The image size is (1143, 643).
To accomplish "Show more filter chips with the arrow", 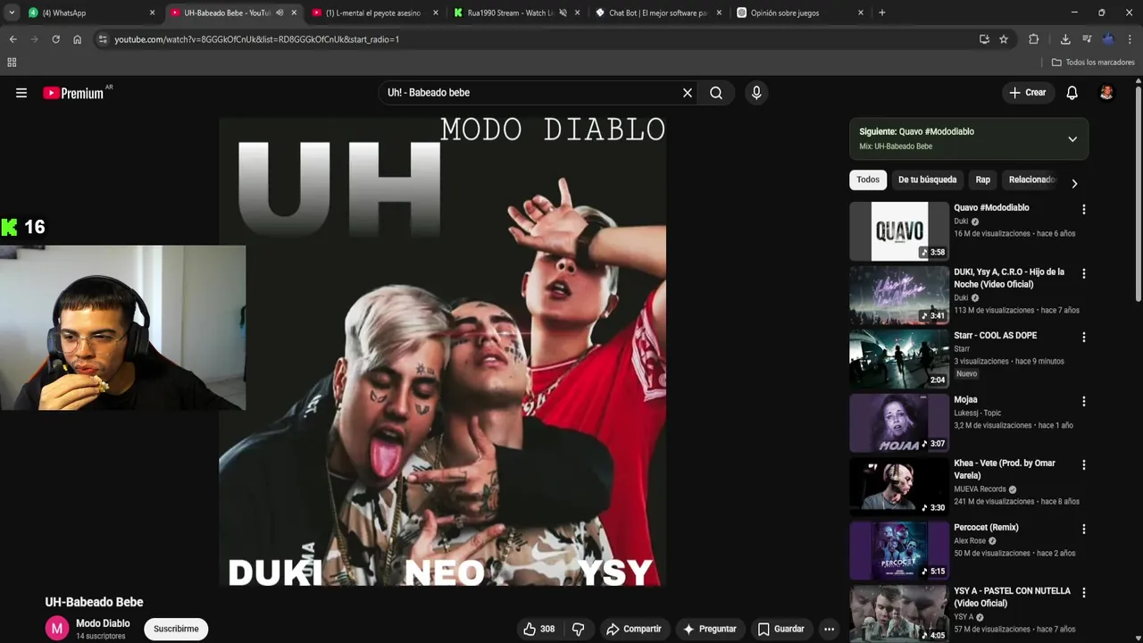I will tap(1074, 183).
